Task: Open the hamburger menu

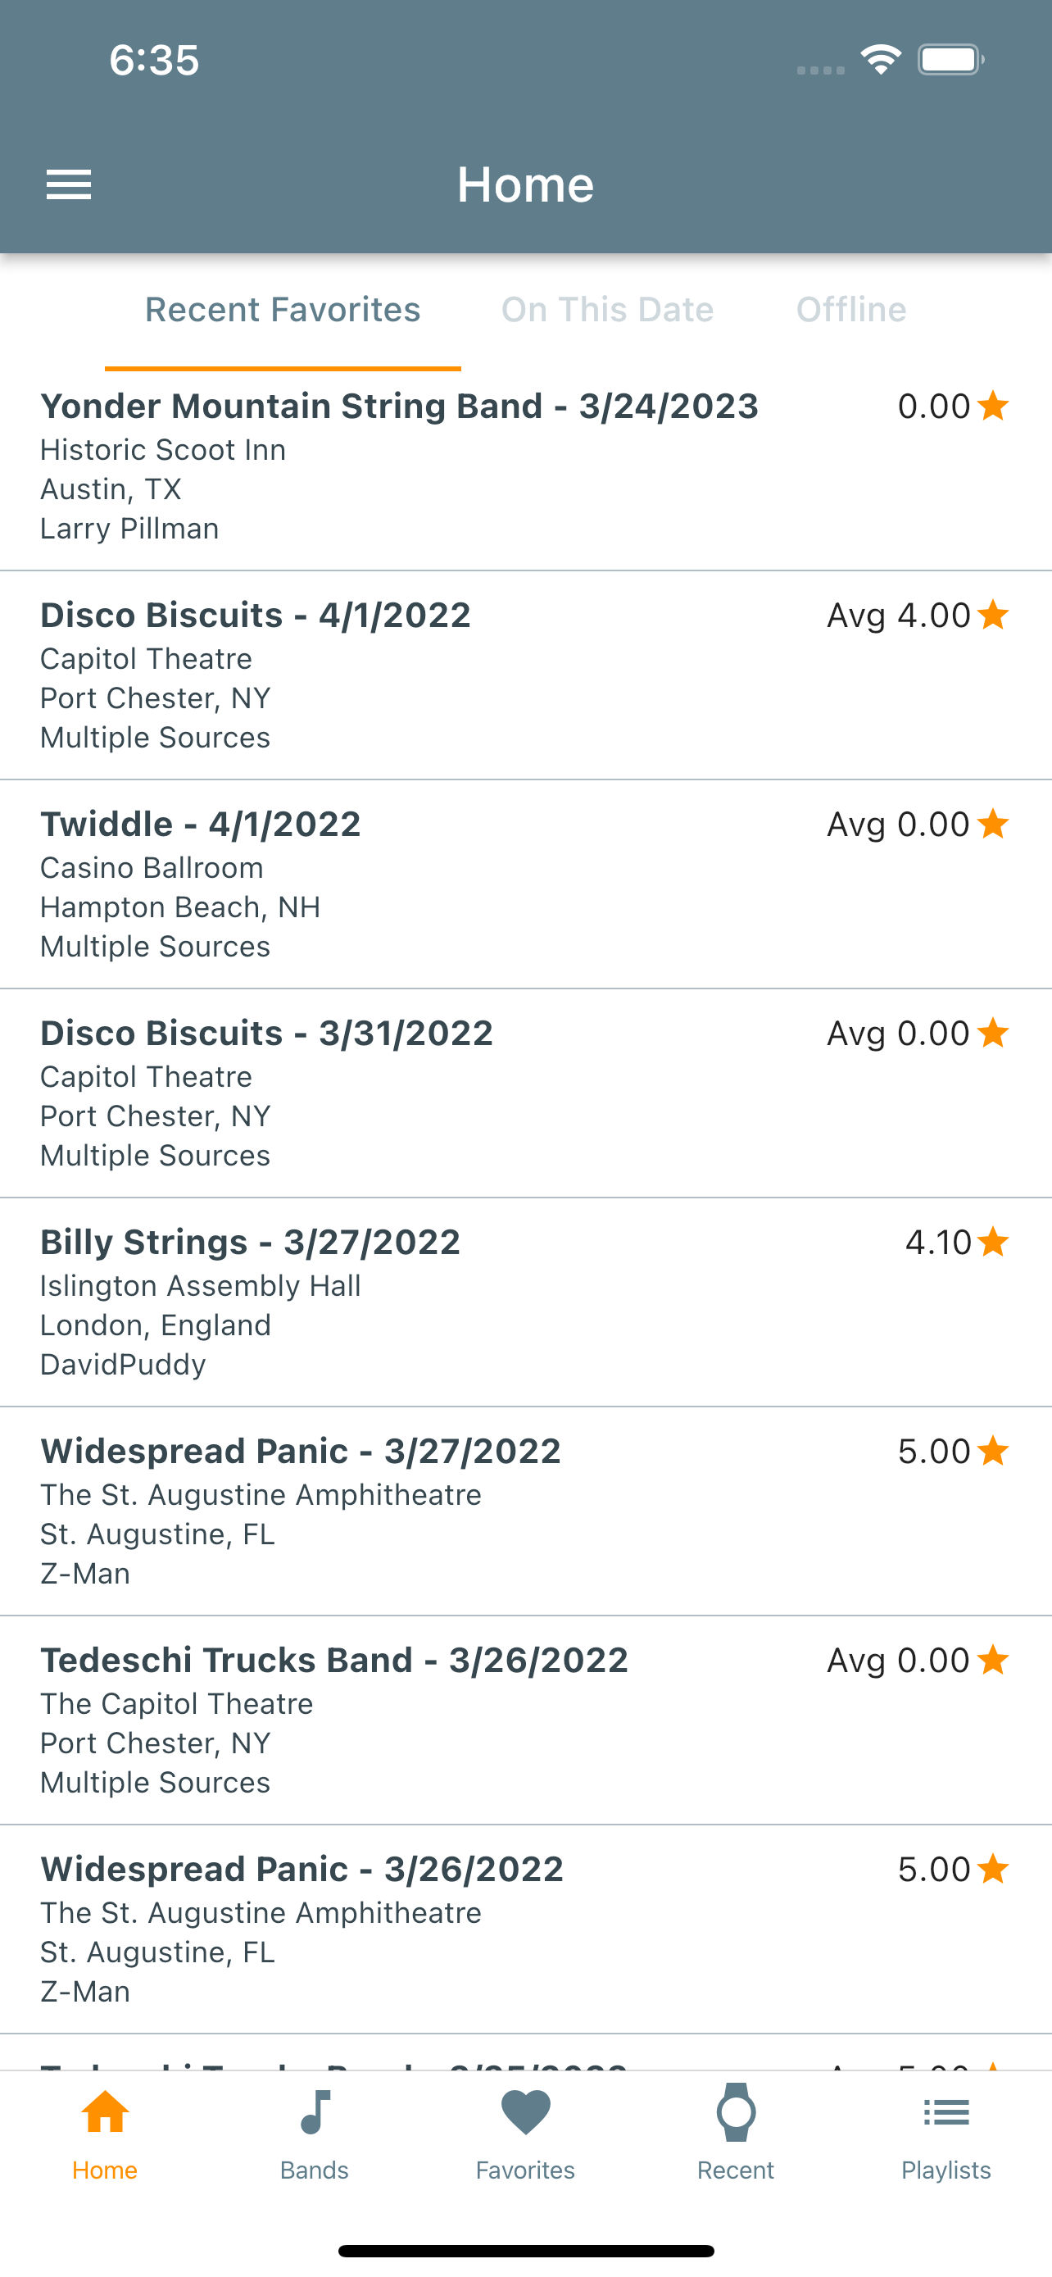Action: pos(68,184)
